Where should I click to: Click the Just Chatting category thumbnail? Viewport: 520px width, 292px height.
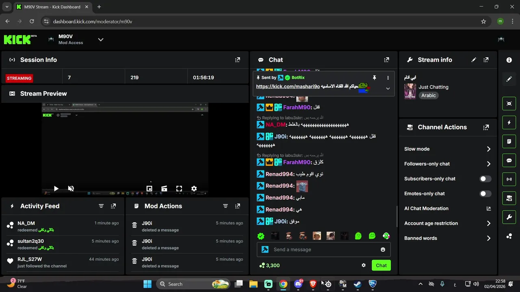(410, 91)
